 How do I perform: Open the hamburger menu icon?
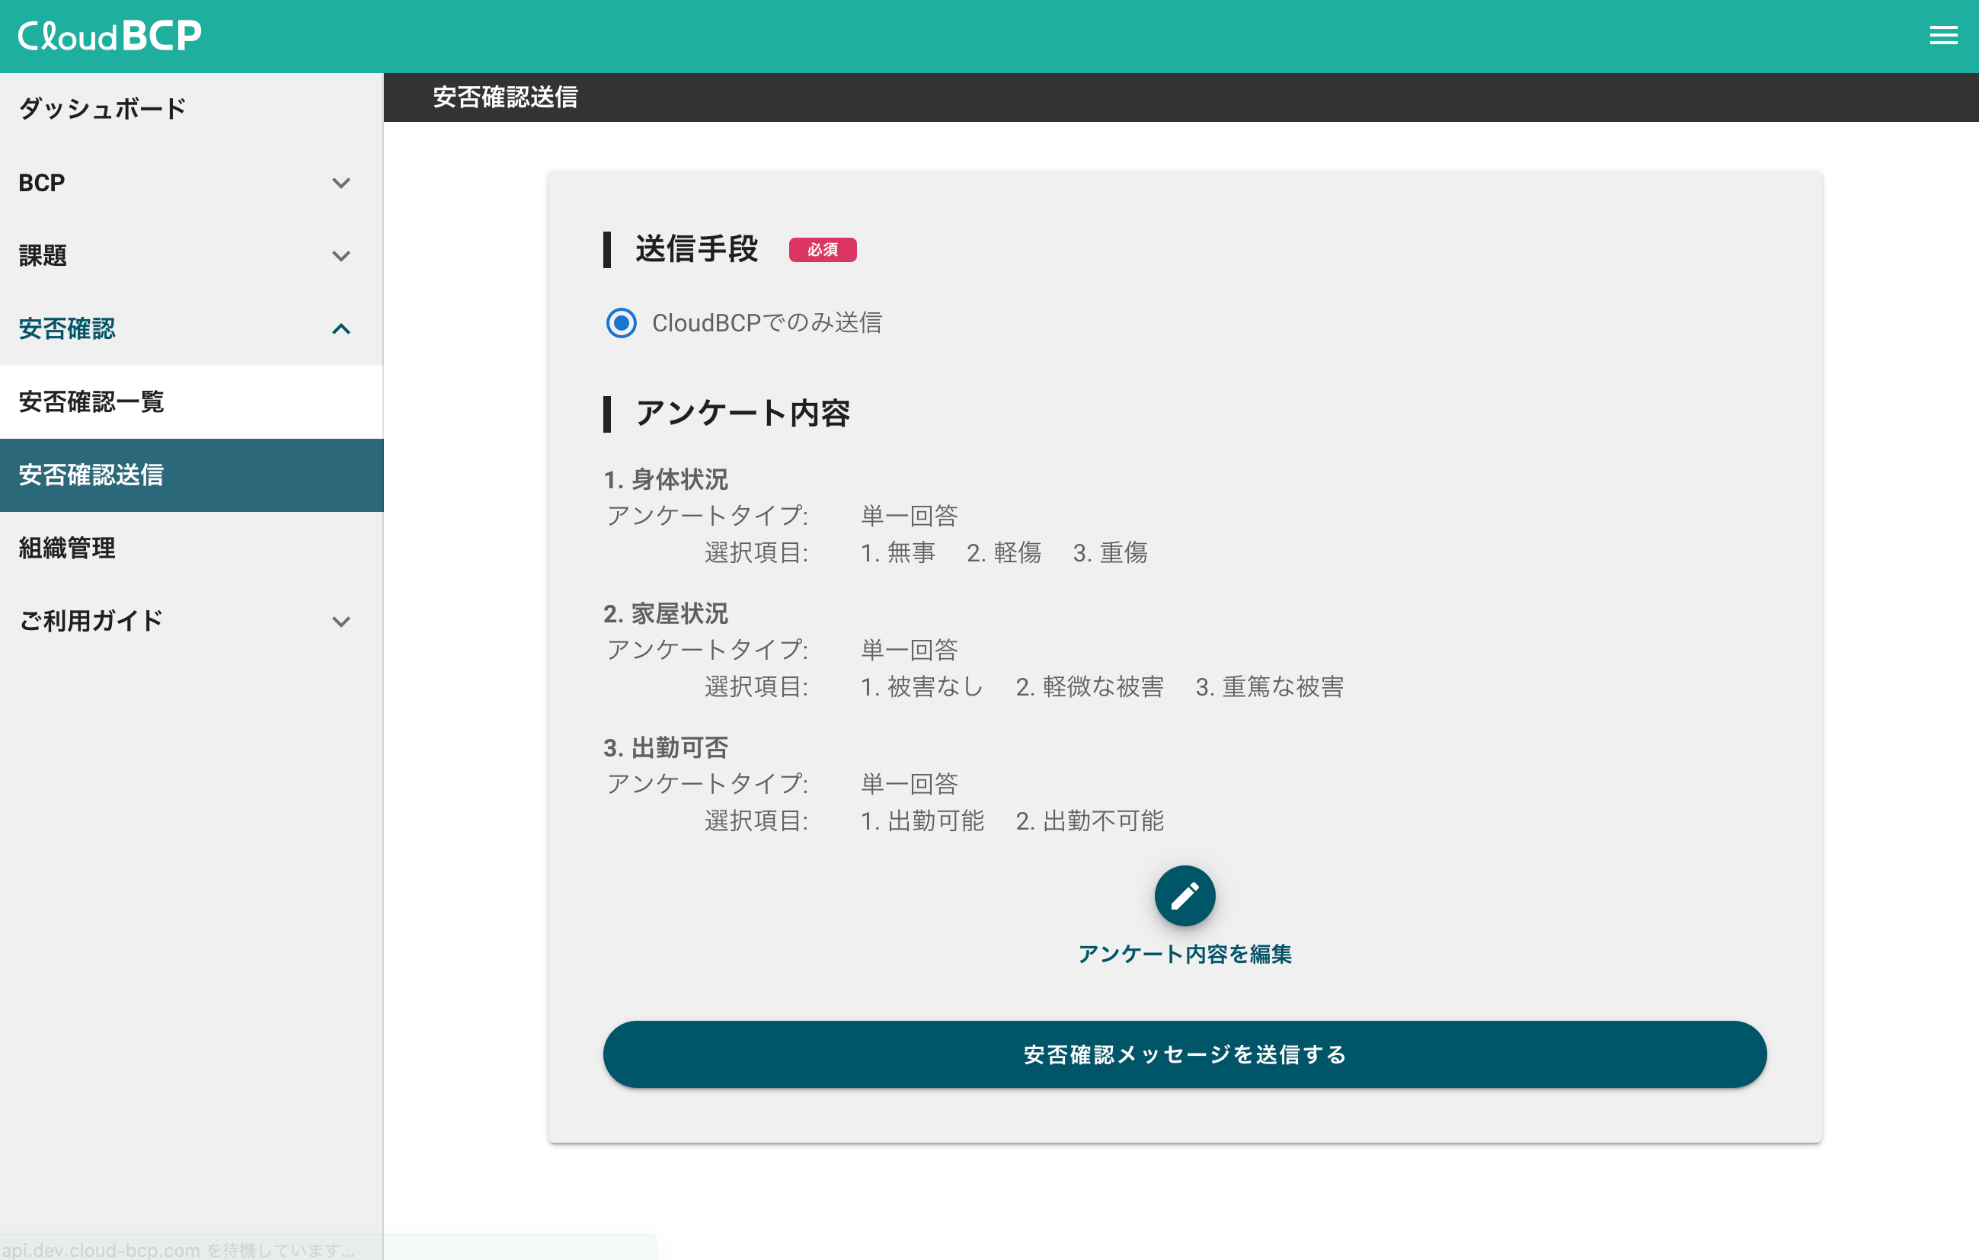[1943, 35]
